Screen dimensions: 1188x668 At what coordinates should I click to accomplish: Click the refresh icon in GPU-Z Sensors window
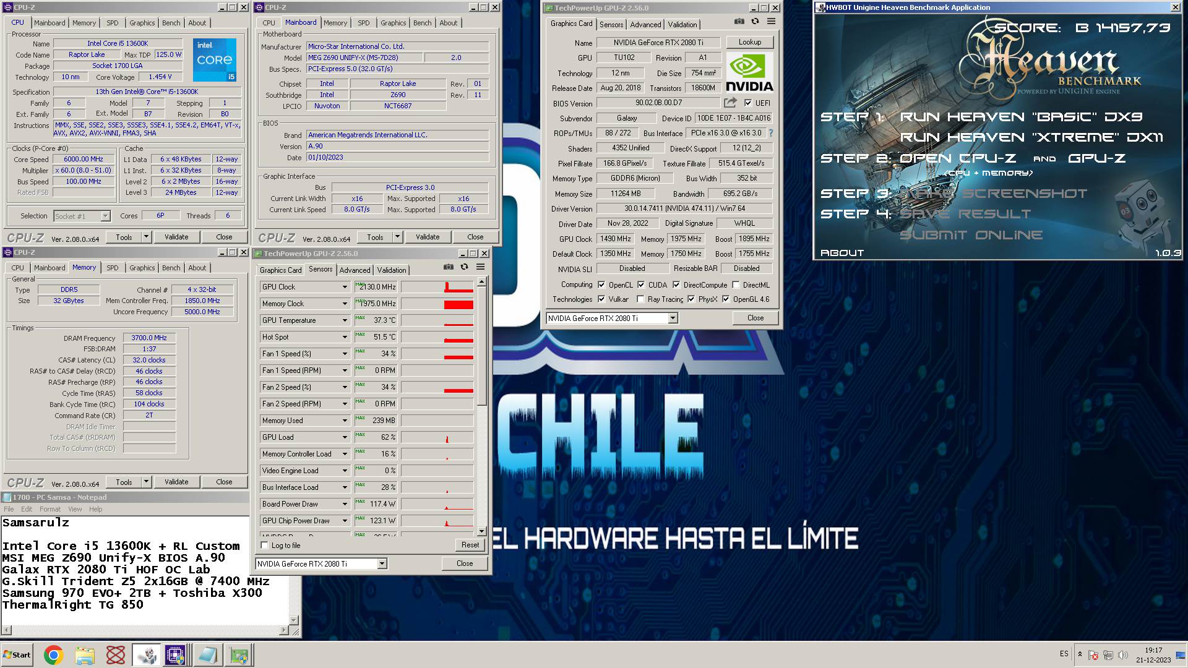click(464, 267)
